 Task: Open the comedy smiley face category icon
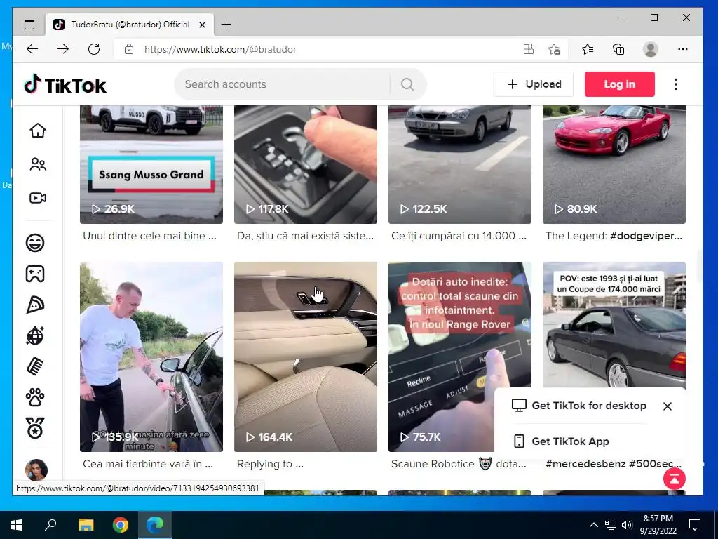click(x=35, y=242)
